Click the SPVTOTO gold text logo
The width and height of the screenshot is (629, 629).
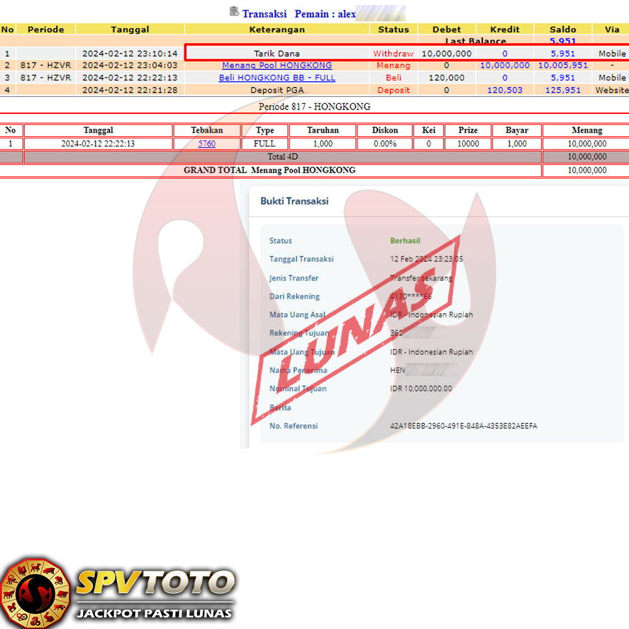(x=155, y=582)
